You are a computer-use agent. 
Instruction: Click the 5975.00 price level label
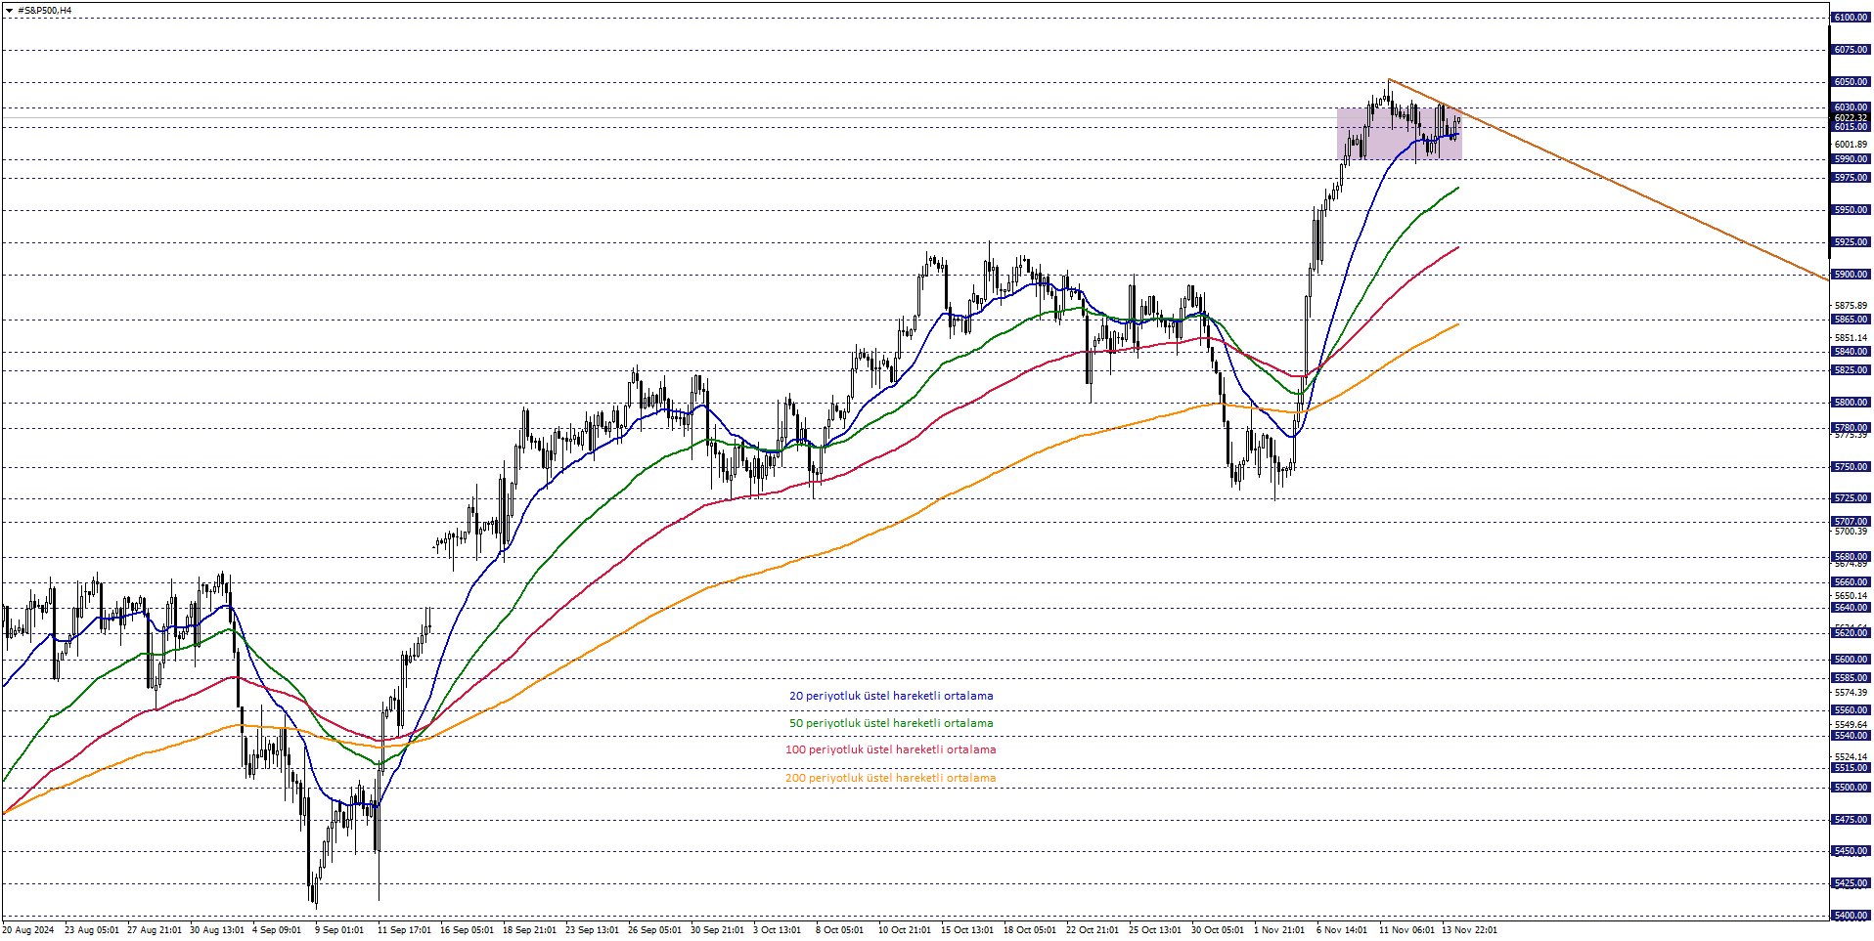click(x=1851, y=178)
